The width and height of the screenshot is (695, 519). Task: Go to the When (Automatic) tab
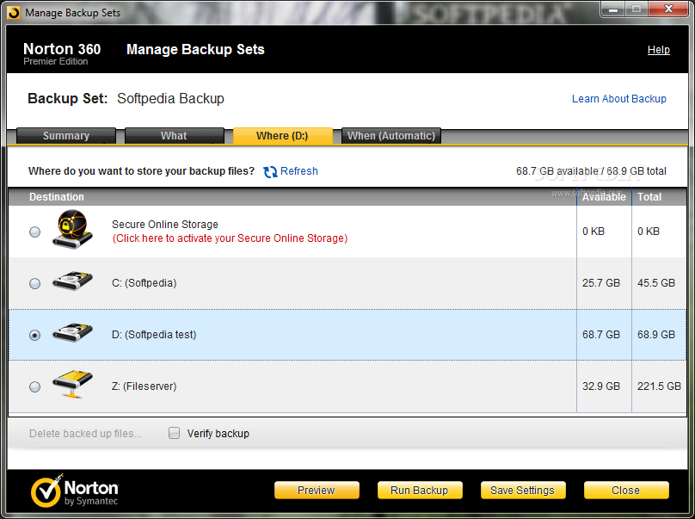pyautogui.click(x=391, y=136)
